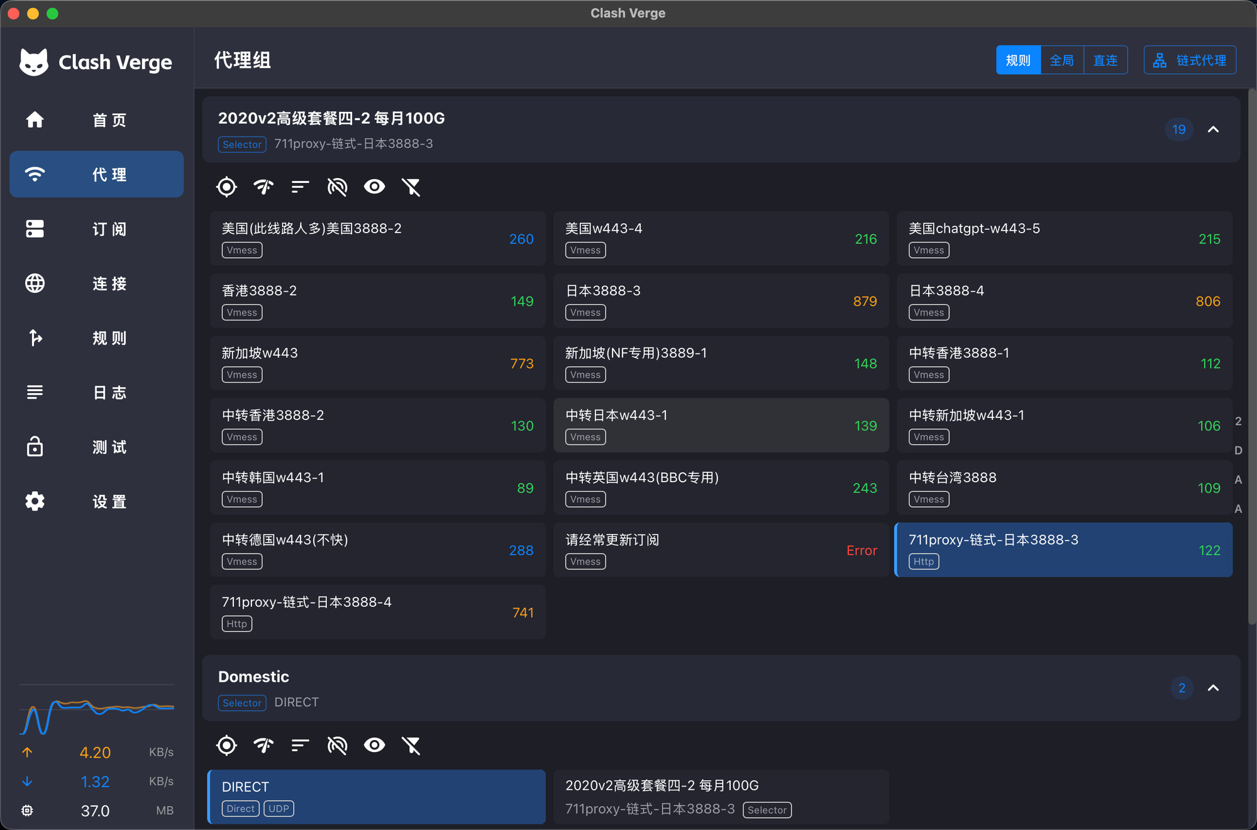Screen dimensions: 1257x830
Task: Select node 中转香港3888-2
Action: [378, 425]
